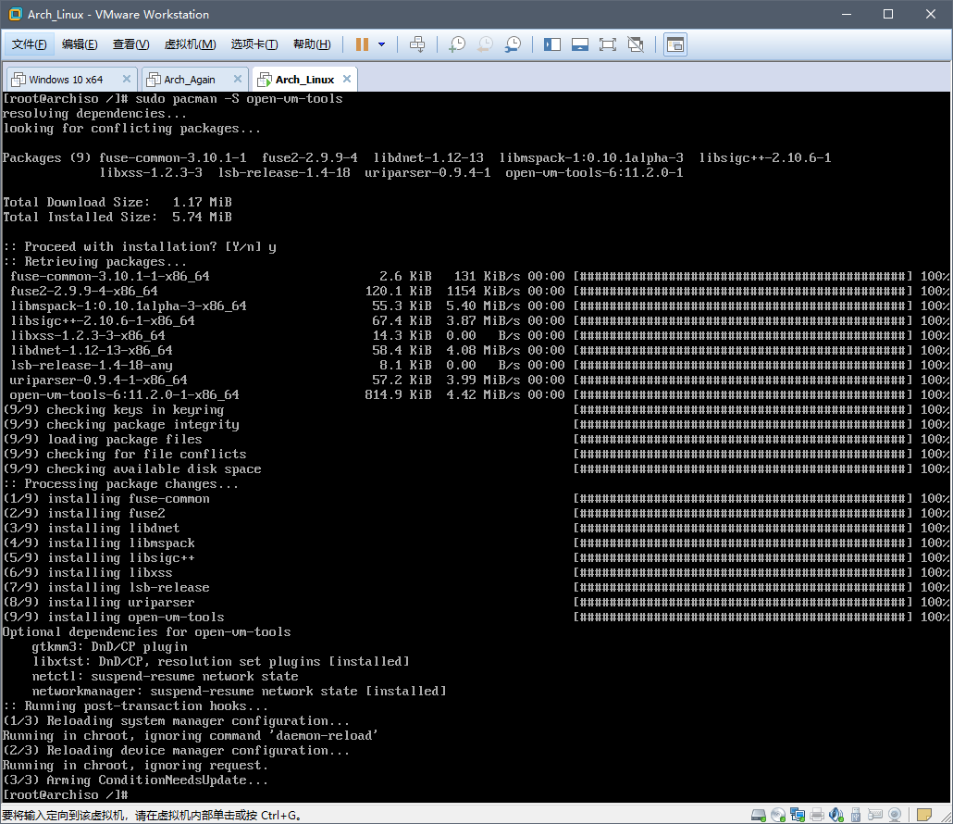Toggle the library sidebar view icon

[552, 44]
